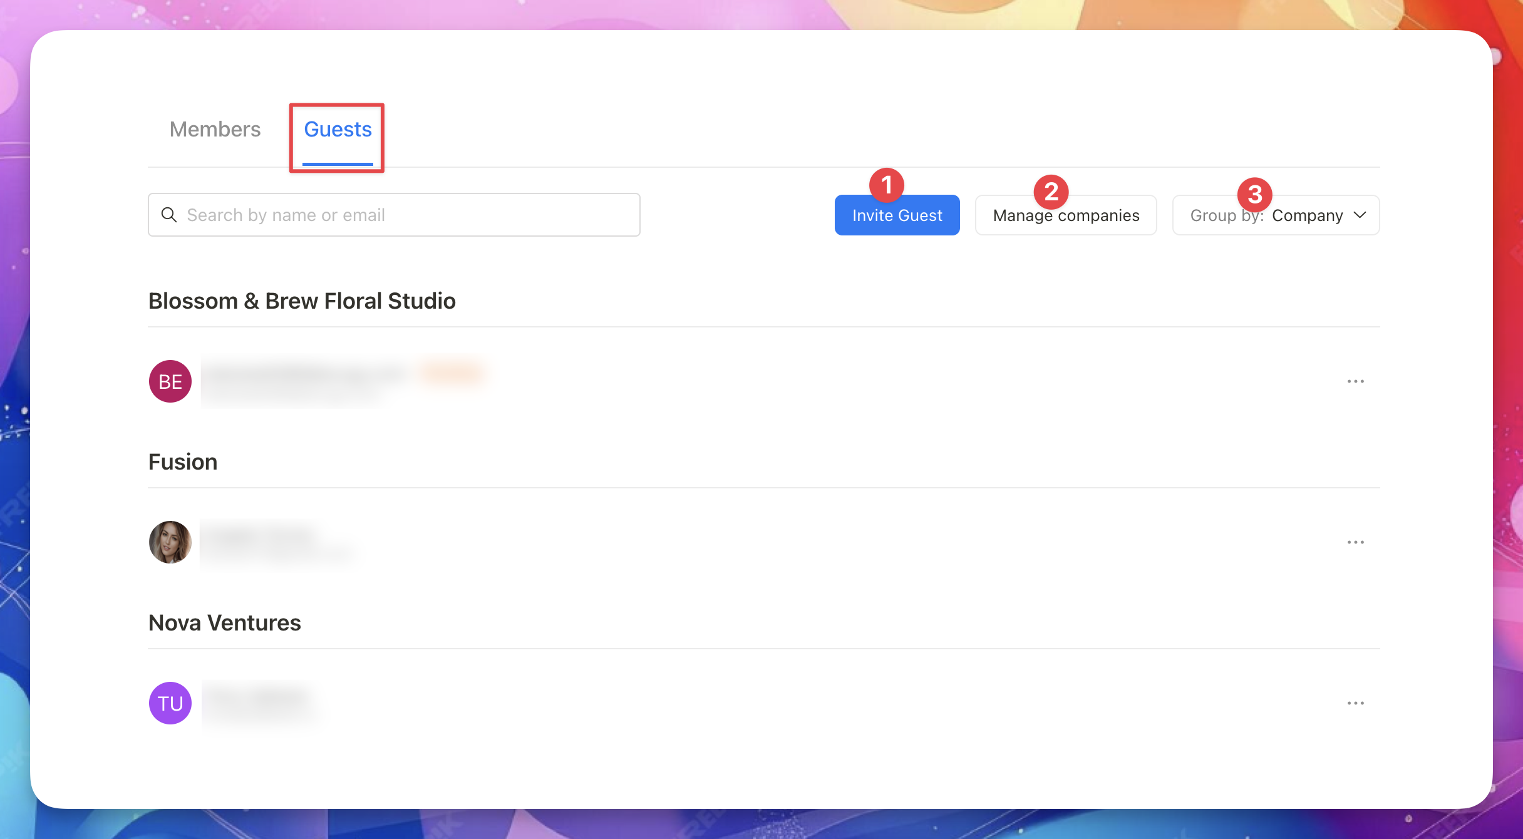1523x839 pixels.
Task: Click the chevron arrow beside Company
Action: pyautogui.click(x=1360, y=215)
